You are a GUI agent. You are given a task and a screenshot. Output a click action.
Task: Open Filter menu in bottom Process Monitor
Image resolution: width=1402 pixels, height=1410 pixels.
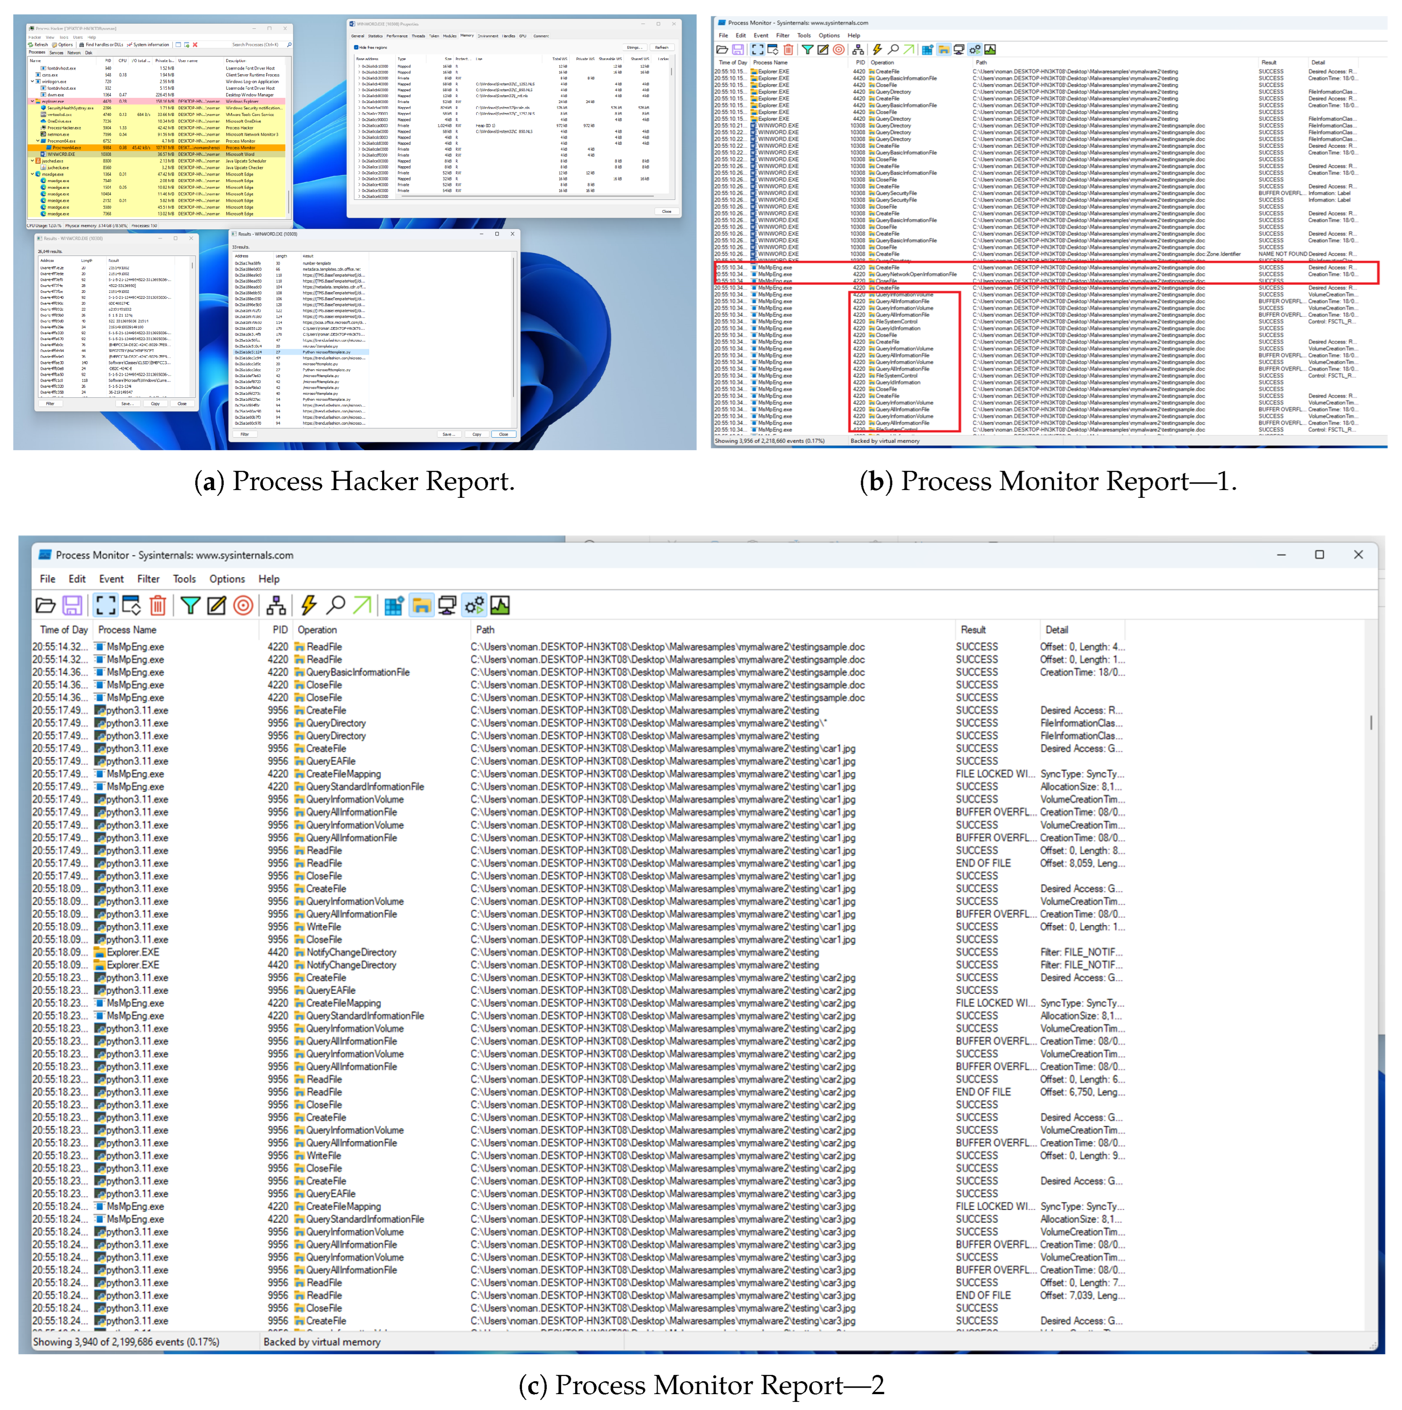click(x=148, y=579)
